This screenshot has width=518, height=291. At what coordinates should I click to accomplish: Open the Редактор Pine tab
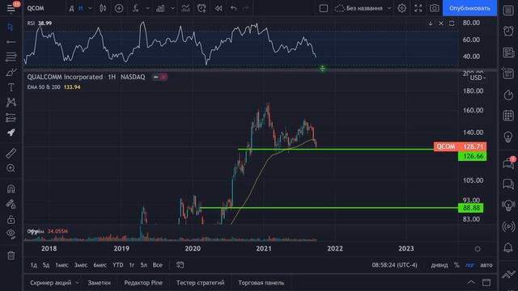143,283
